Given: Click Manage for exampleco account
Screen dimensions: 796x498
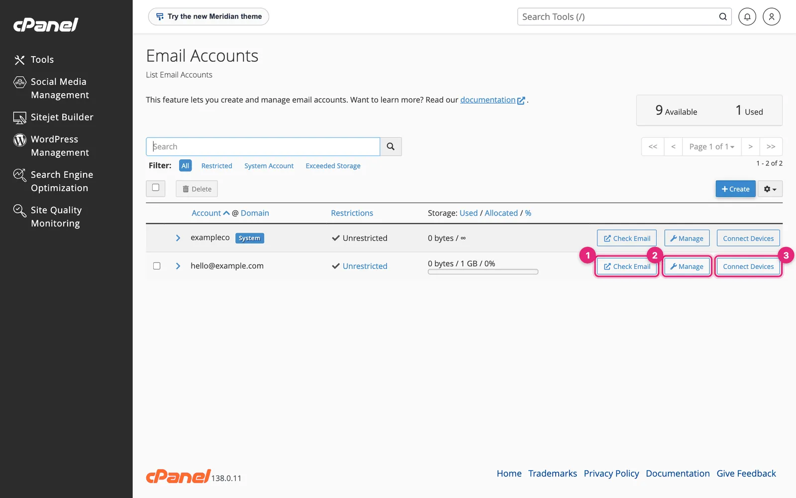Looking at the screenshot, I should point(687,238).
